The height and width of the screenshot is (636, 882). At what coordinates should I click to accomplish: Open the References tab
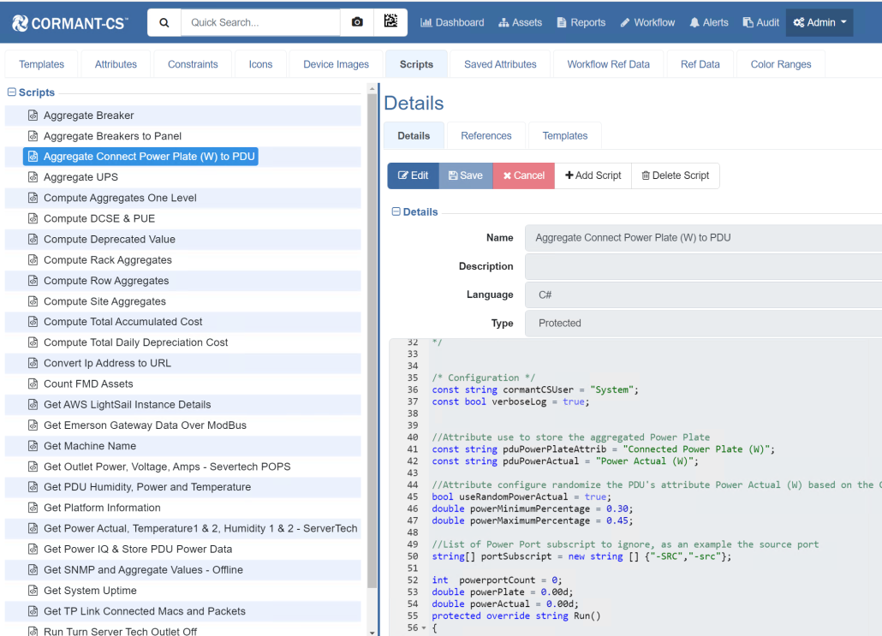point(486,135)
